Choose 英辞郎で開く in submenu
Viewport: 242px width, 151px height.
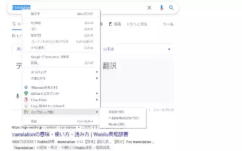(123, 112)
